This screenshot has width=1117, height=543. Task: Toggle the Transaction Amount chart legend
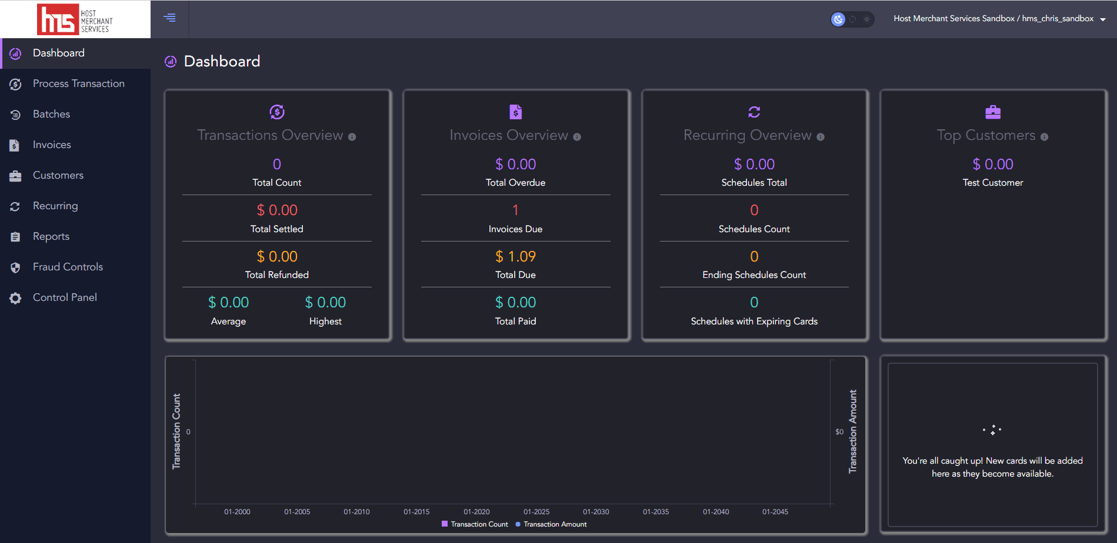(551, 524)
